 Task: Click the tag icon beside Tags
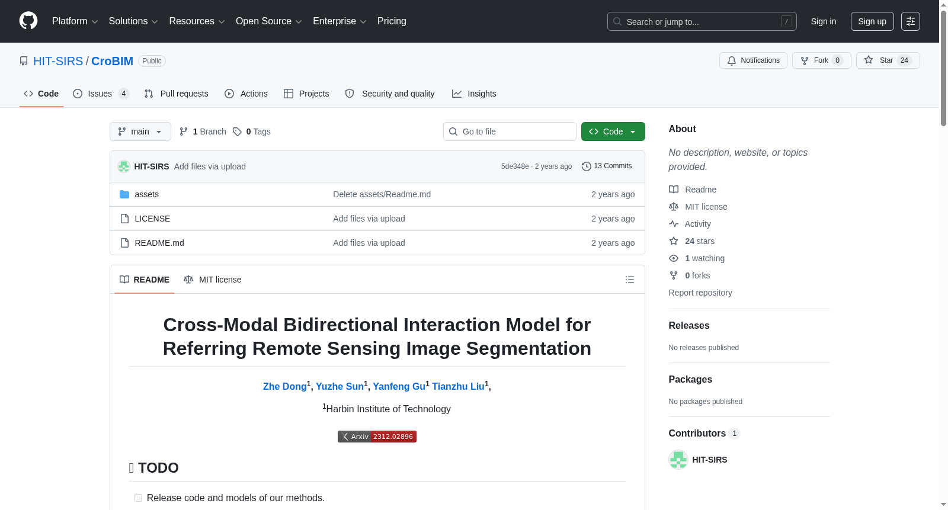pos(237,131)
